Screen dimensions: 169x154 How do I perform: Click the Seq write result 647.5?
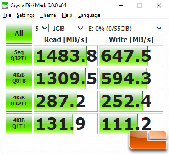tap(131, 56)
